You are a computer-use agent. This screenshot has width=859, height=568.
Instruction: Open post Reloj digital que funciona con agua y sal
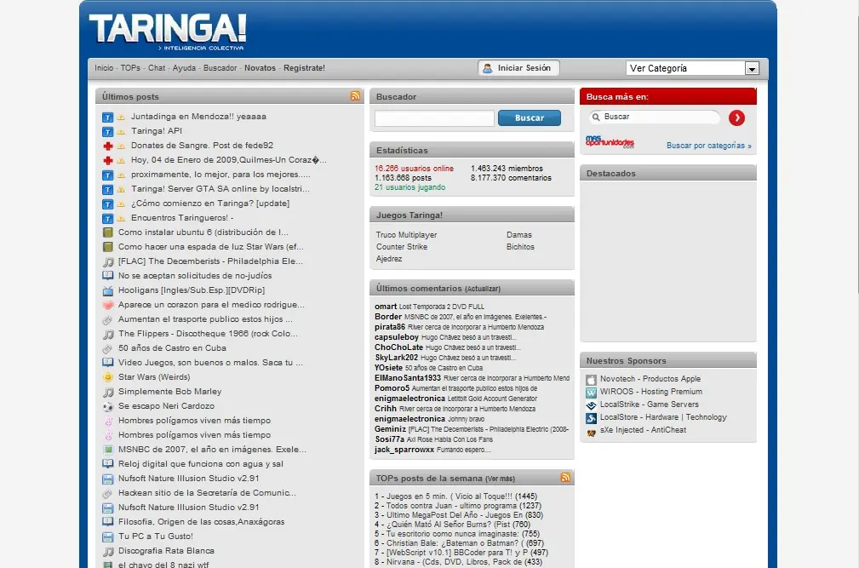tap(201, 464)
